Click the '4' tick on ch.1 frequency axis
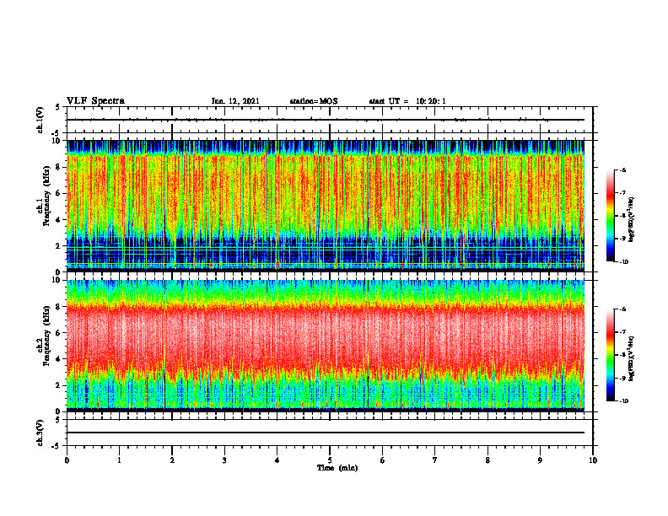This screenshot has height=516, width=668. pyautogui.click(x=58, y=220)
